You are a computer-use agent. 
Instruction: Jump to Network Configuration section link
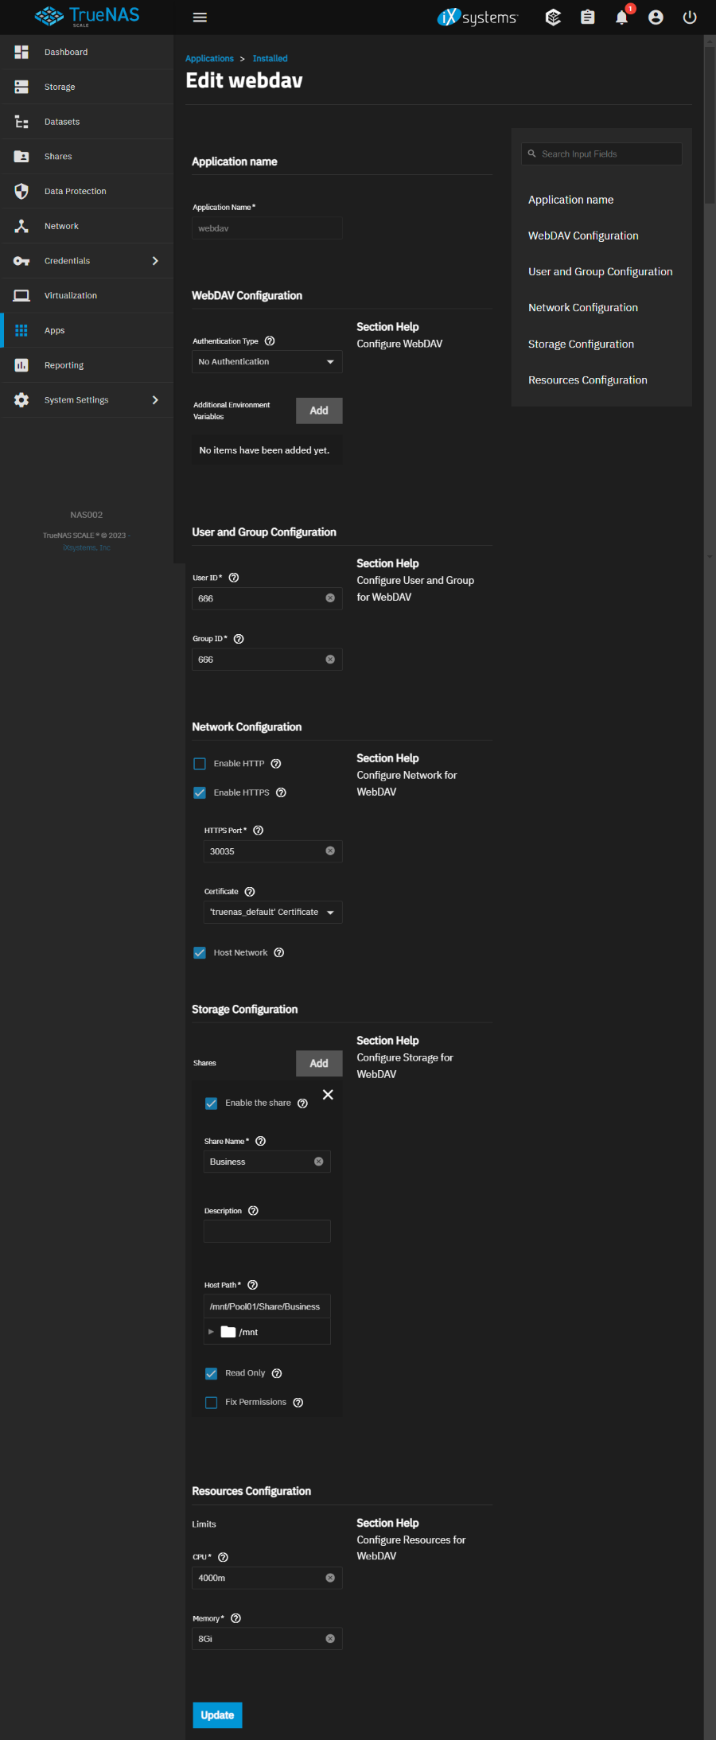click(x=582, y=308)
